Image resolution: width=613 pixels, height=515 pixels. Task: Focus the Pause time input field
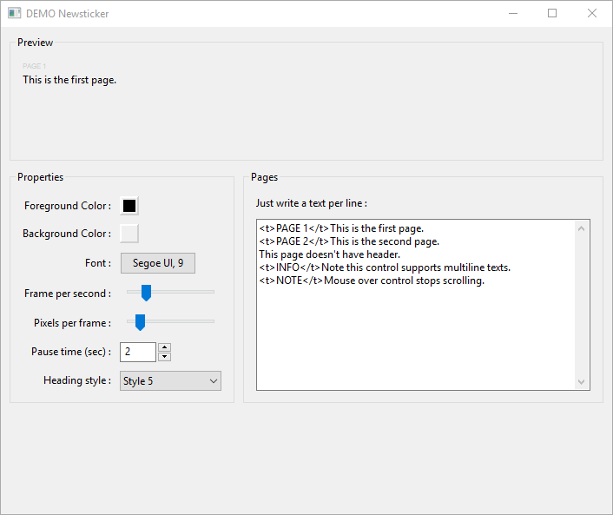[x=137, y=352]
